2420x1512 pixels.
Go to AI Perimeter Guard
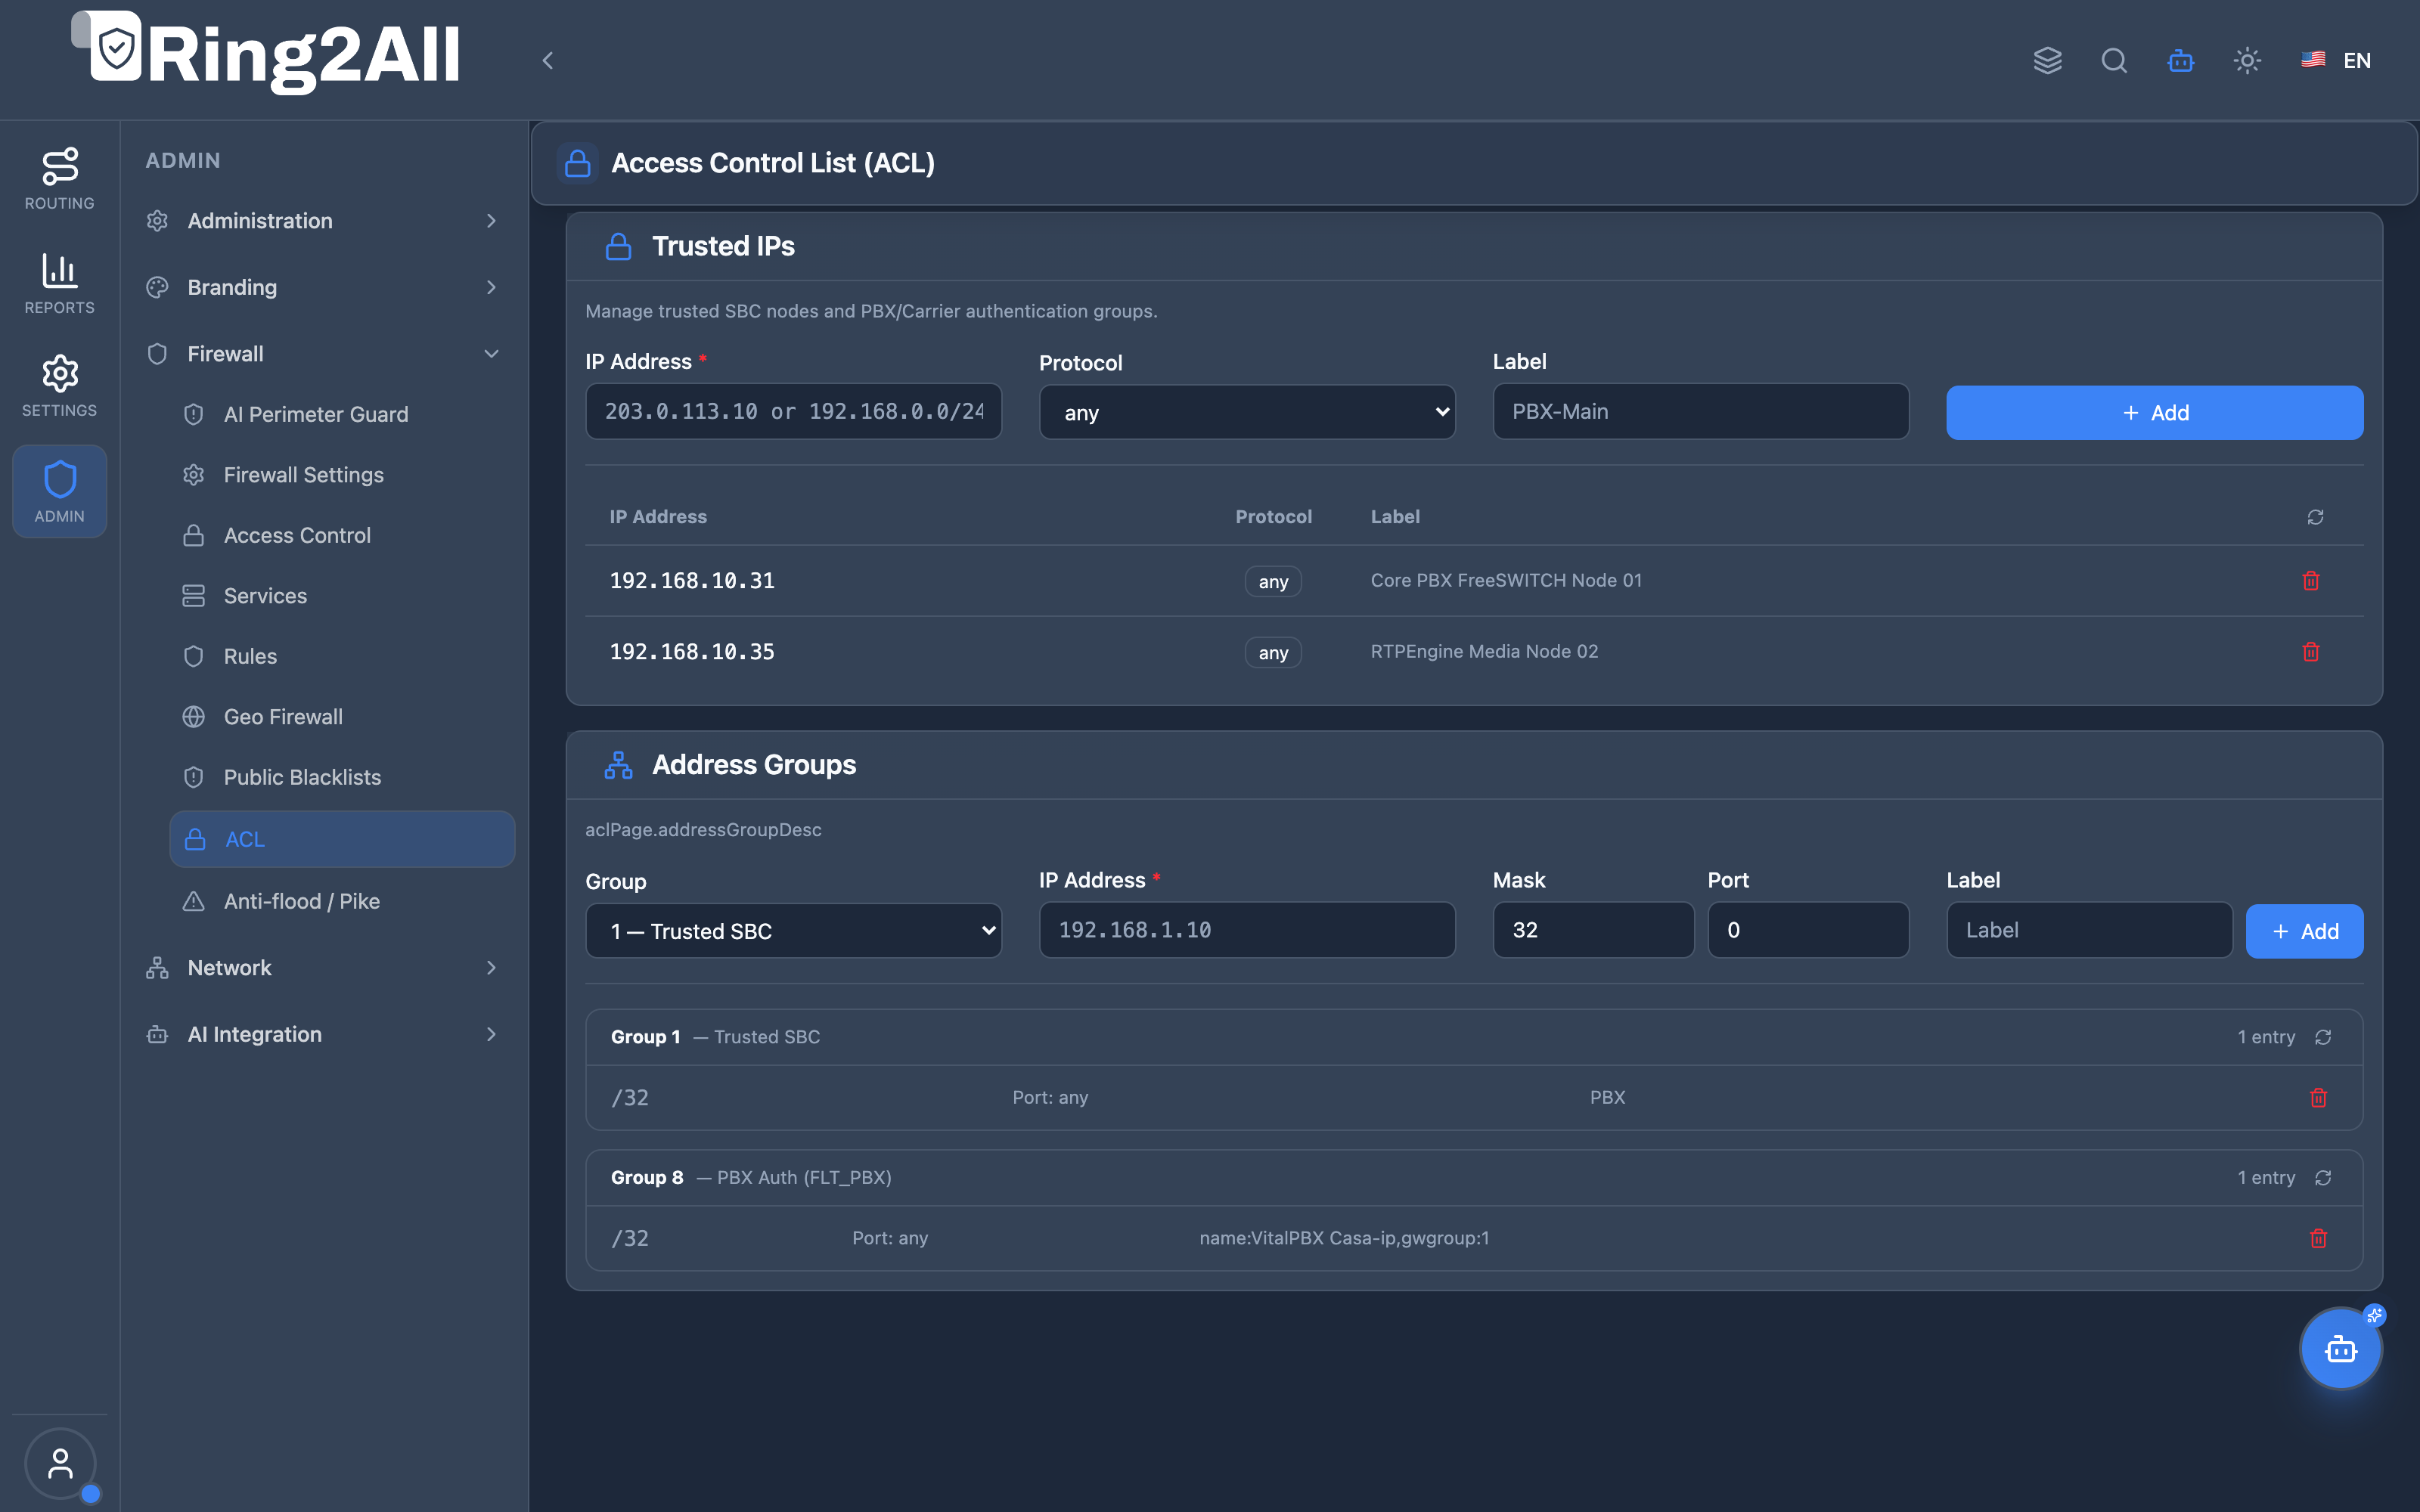pyautogui.click(x=342, y=414)
